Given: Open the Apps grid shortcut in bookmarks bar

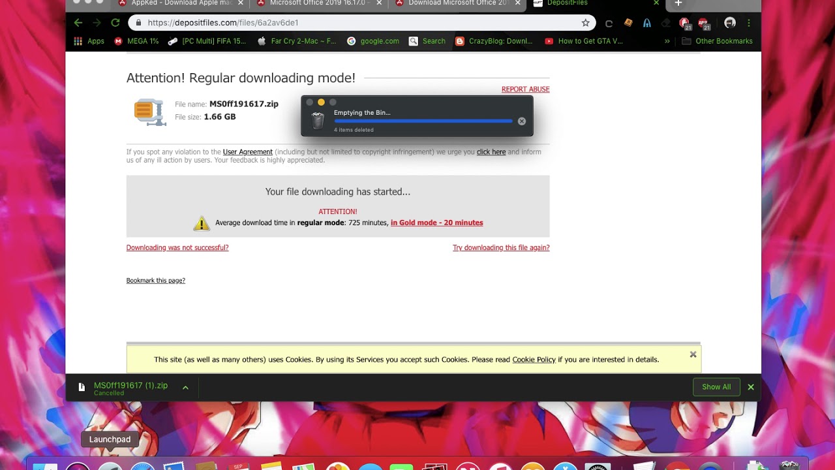Looking at the screenshot, I should tap(89, 41).
